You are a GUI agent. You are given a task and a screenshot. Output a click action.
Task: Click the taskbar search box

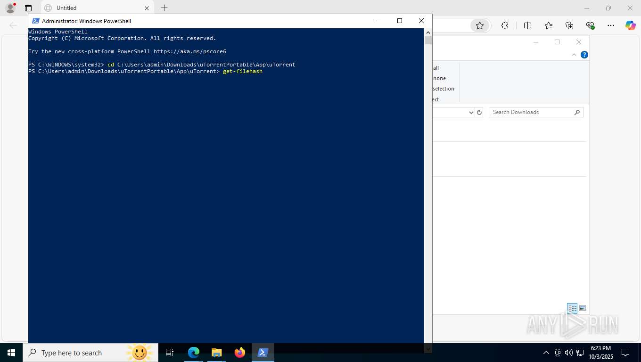[x=90, y=353]
